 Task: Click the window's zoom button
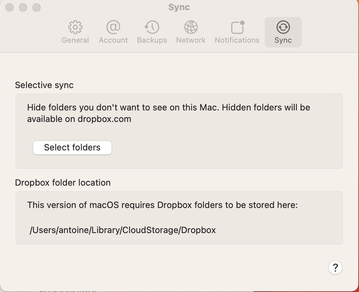pyautogui.click(x=37, y=7)
